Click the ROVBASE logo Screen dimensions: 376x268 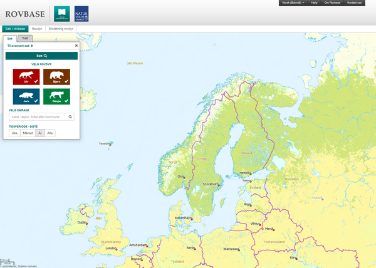pyautogui.click(x=26, y=14)
